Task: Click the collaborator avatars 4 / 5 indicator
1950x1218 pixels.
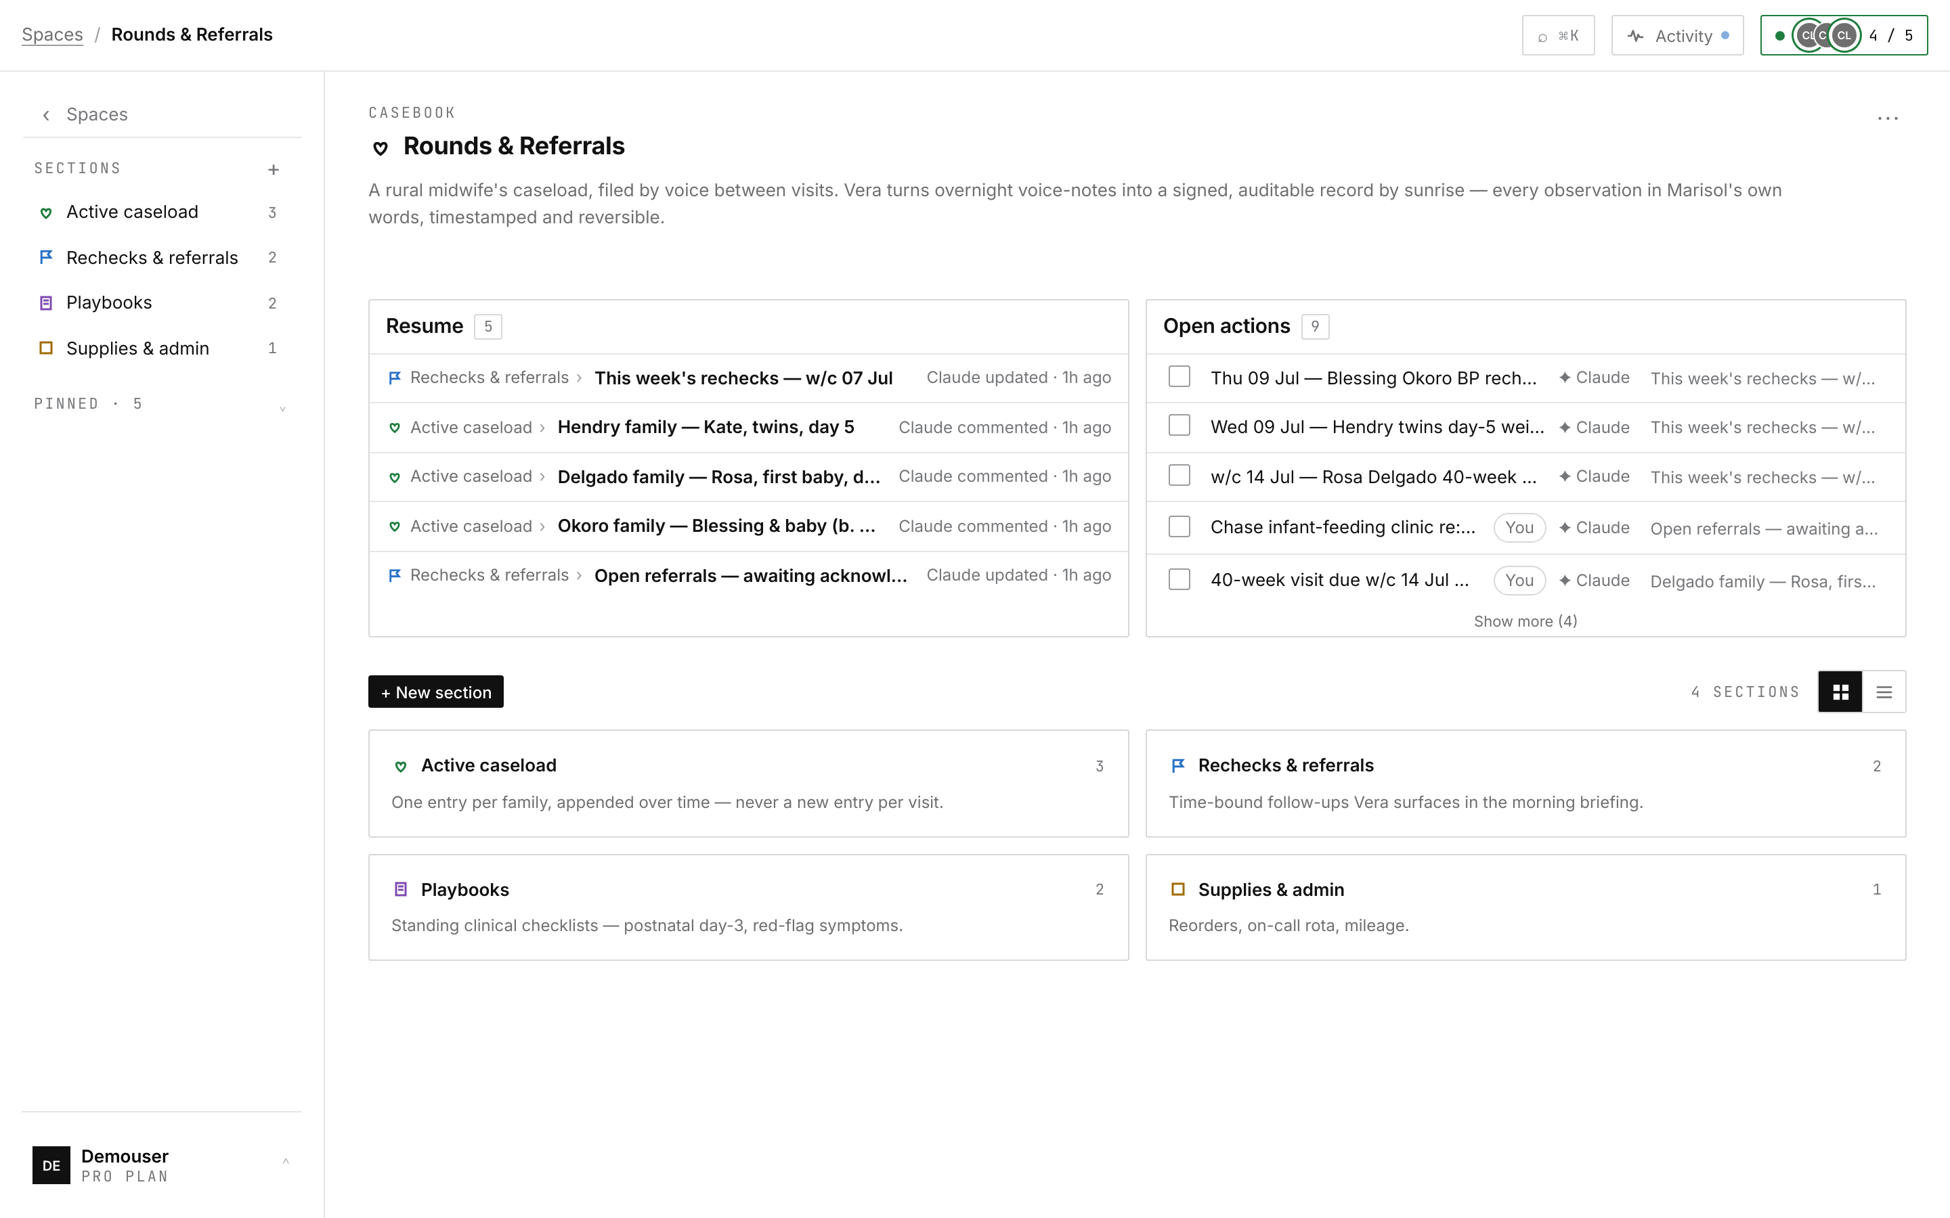Action: click(x=1844, y=35)
